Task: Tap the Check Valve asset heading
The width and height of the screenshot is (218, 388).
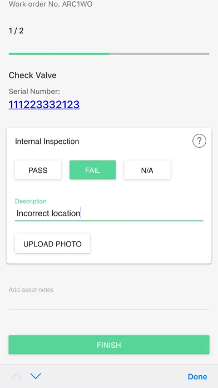Action: 33,75
